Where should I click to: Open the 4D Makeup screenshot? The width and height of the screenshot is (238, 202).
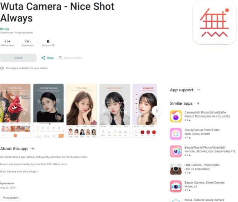click(145, 111)
